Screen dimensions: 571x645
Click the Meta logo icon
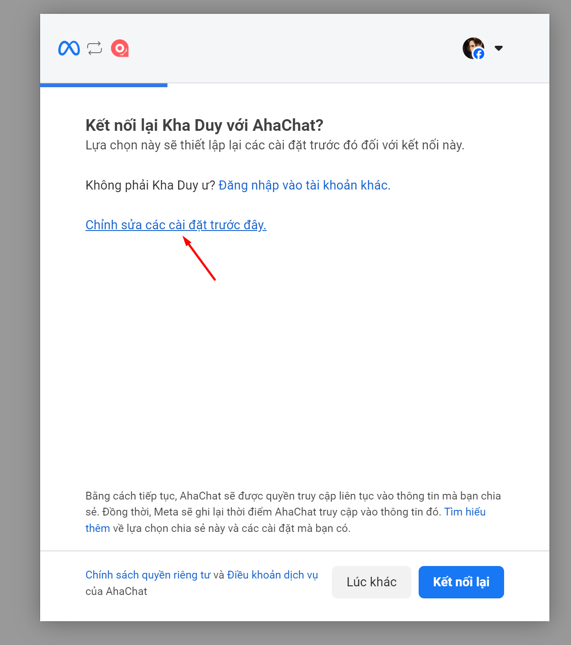[x=69, y=48]
